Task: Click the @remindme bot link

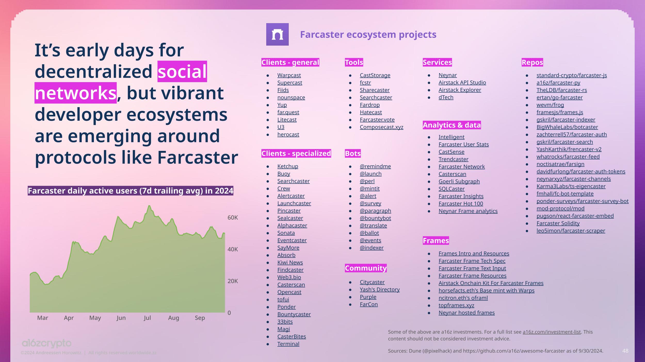Action: coord(375,166)
